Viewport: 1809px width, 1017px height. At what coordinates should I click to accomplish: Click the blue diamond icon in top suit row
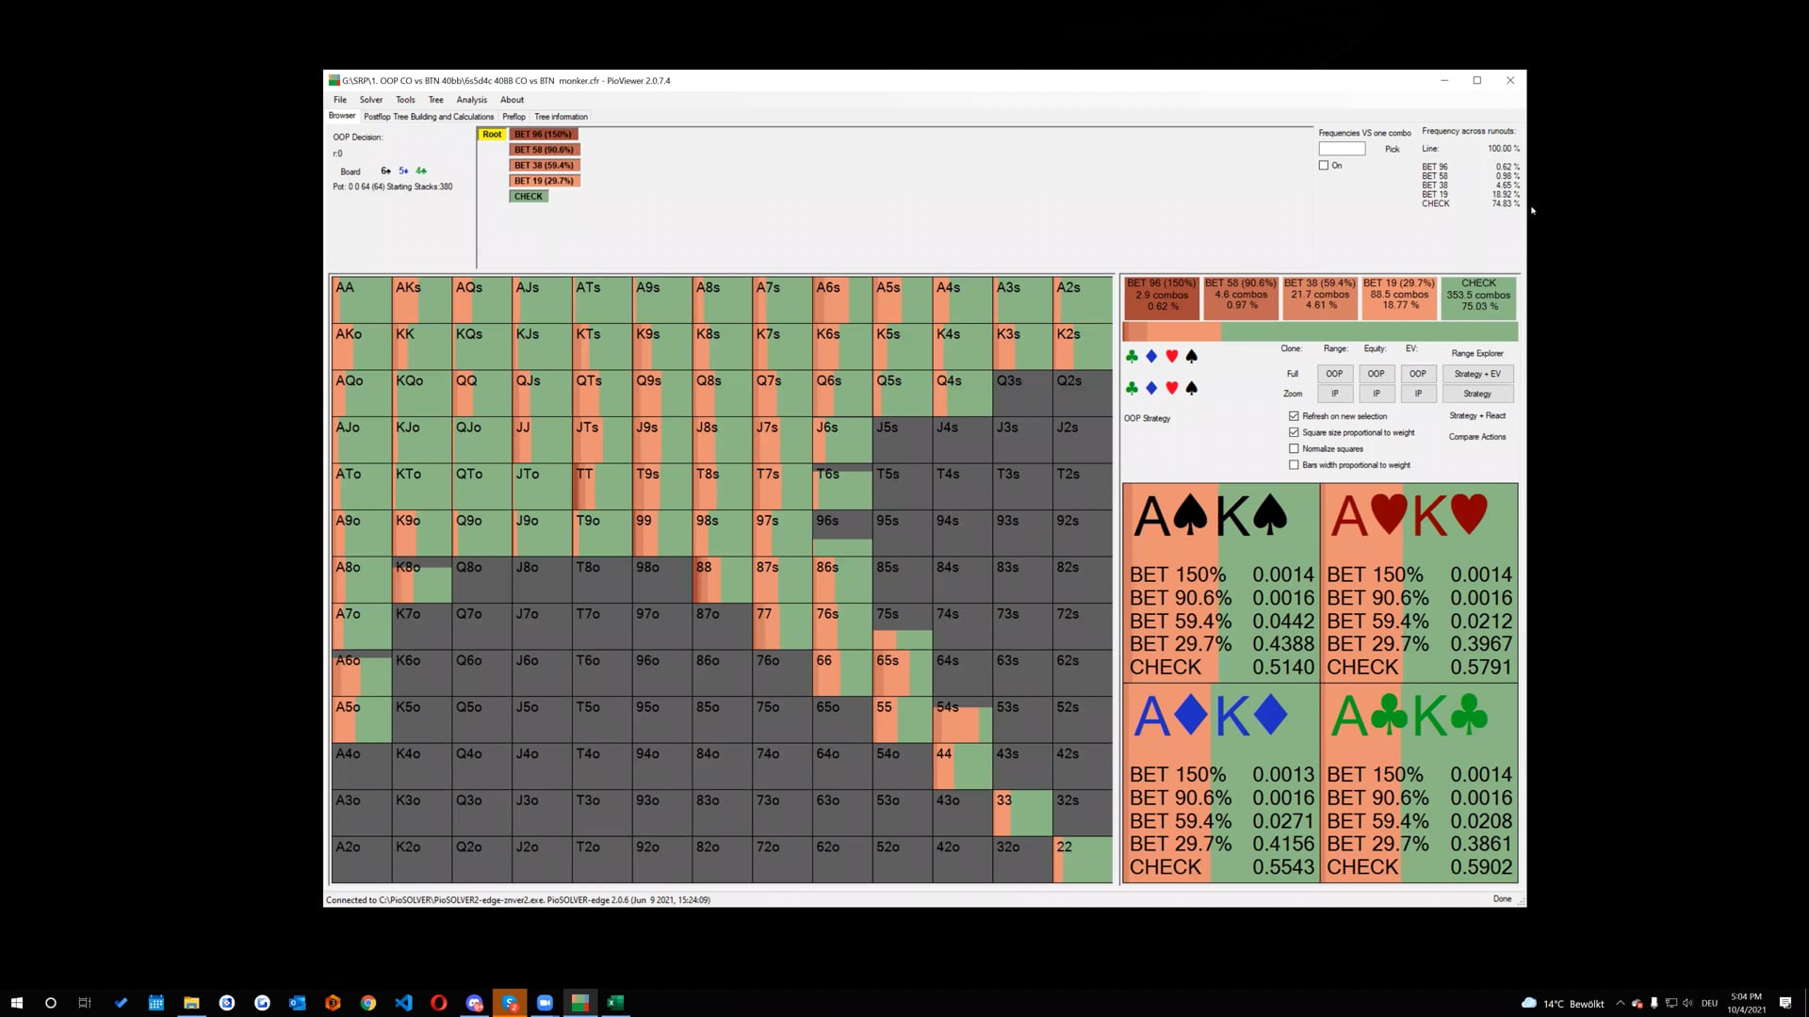(x=1151, y=356)
